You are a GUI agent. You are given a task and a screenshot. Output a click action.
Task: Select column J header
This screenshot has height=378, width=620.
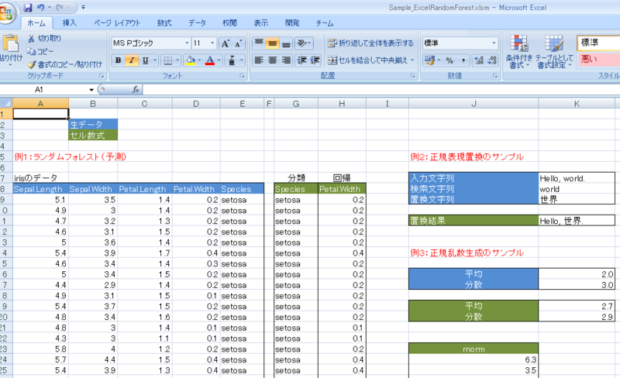coord(474,104)
